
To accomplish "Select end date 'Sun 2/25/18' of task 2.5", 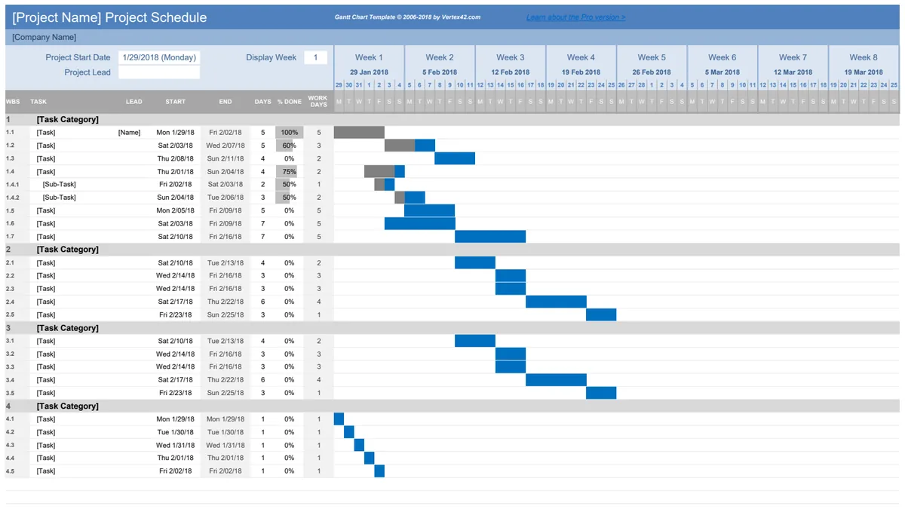I will pyautogui.click(x=225, y=314).
